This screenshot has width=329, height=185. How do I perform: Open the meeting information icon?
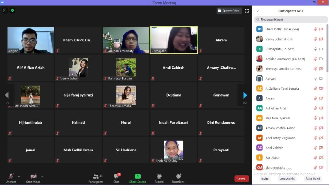pos(5,10)
